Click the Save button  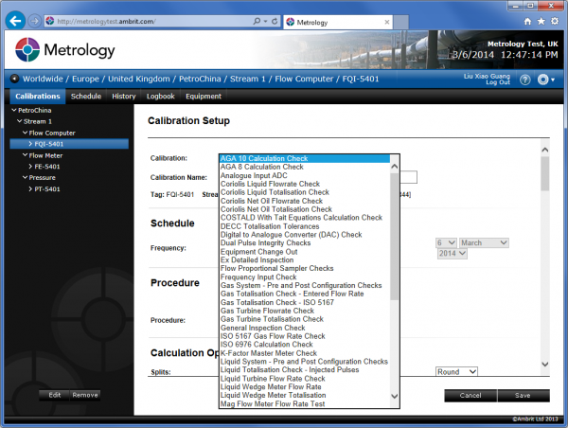[x=524, y=396]
